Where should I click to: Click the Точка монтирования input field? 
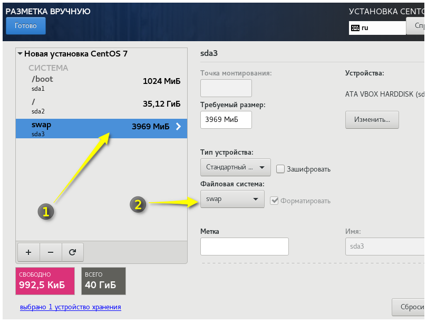[x=226, y=88]
